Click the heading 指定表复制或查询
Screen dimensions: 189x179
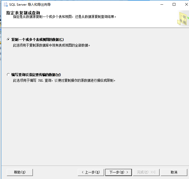pos(23,13)
